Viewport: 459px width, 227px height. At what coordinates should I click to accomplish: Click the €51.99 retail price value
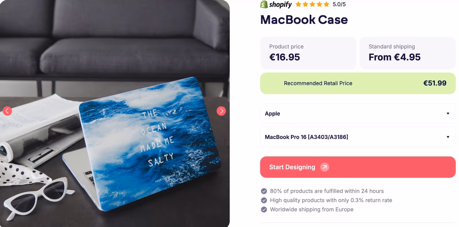(x=435, y=83)
